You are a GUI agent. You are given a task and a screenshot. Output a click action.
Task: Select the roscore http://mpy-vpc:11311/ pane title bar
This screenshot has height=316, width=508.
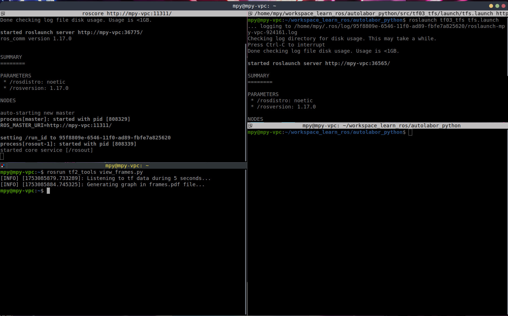[127, 14]
